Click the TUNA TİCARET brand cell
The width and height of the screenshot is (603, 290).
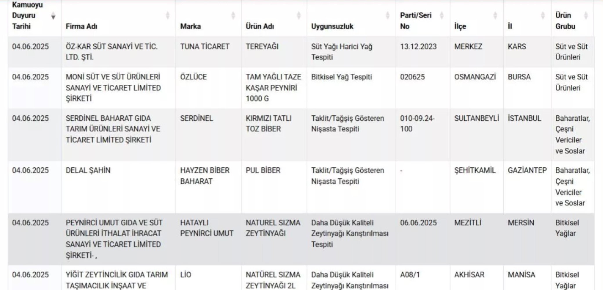[205, 47]
